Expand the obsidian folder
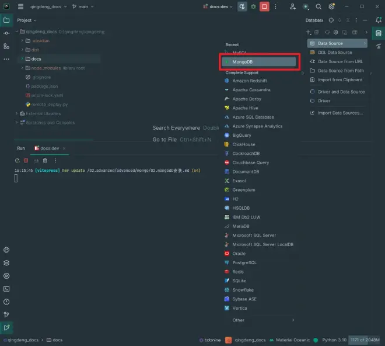This screenshot has height=346, width=385. tap(22, 40)
